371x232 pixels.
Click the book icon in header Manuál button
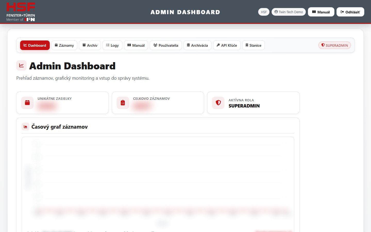pos(314,12)
